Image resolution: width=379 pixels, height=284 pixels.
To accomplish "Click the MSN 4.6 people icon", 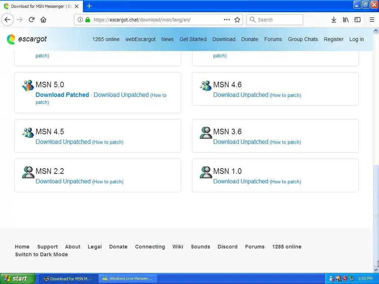I will coord(206,85).
